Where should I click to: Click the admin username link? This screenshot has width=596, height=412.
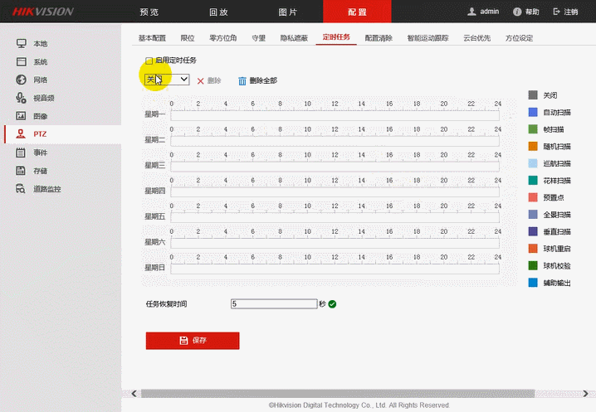coord(490,12)
